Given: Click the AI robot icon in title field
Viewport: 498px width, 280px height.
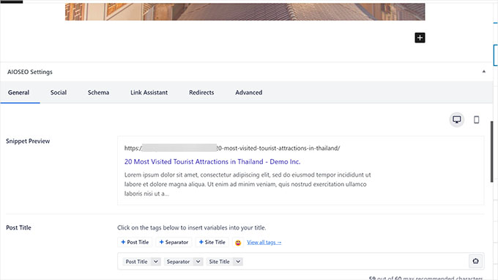Looking at the screenshot, I should click(475, 261).
